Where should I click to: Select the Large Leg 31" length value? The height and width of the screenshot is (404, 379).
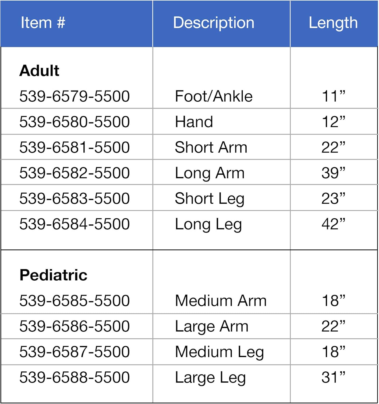(333, 377)
